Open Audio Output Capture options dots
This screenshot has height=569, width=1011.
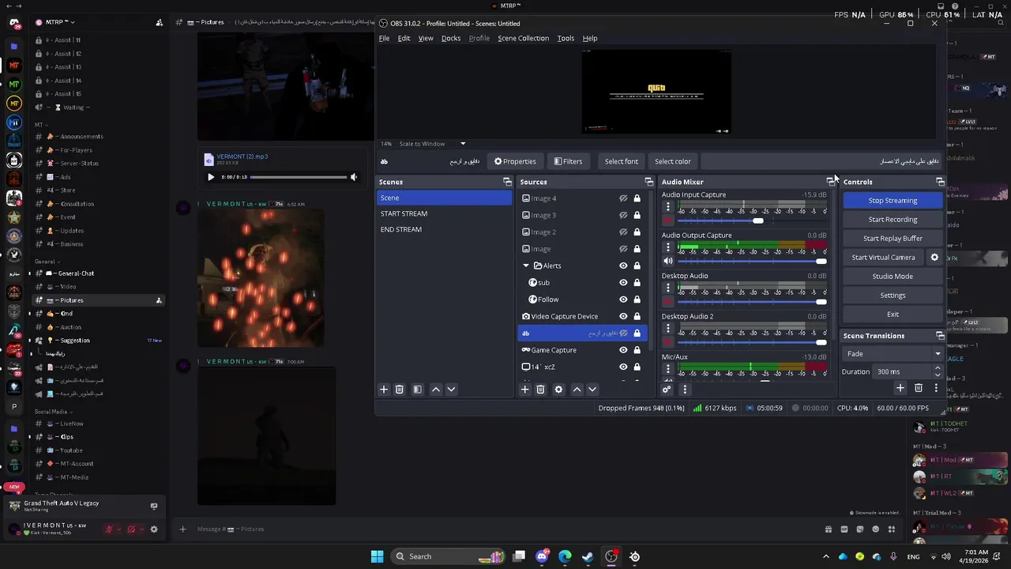[x=667, y=247]
